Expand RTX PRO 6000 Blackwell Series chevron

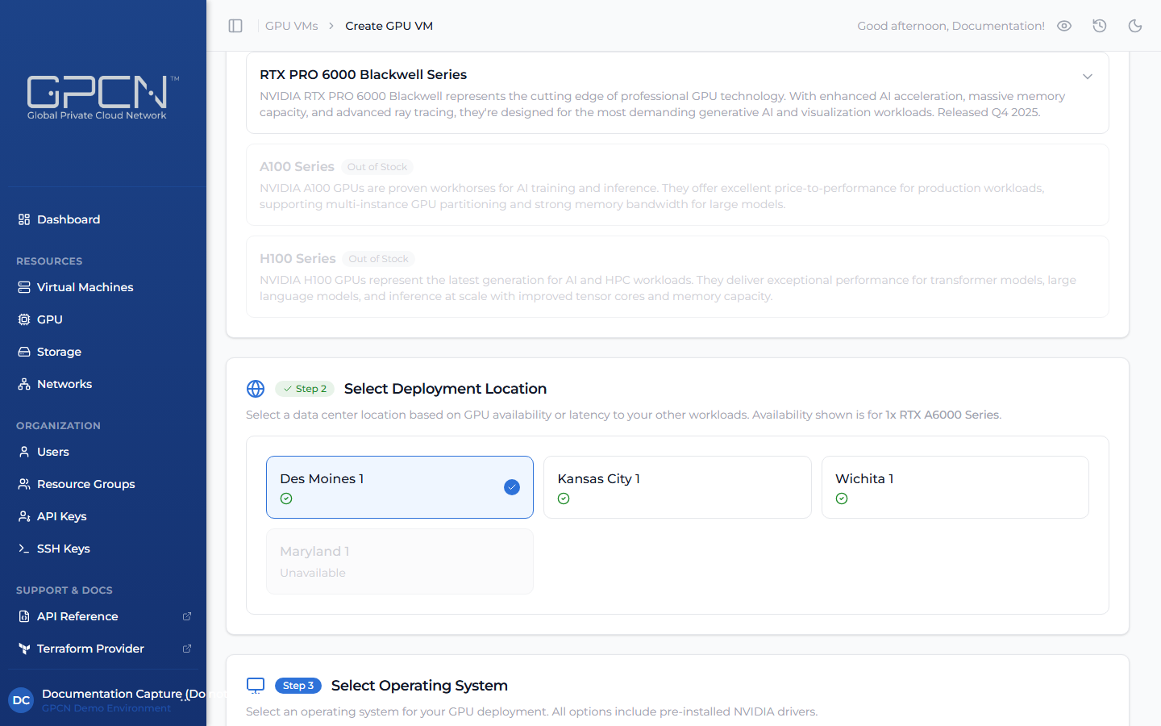coord(1088,77)
